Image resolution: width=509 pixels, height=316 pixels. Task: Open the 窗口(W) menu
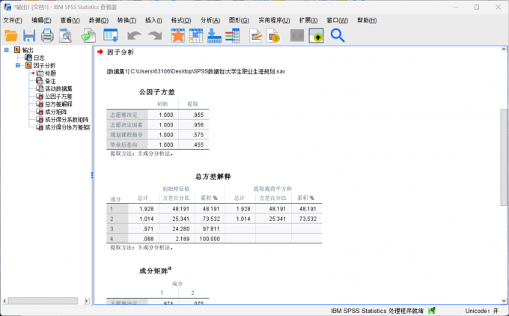coord(338,20)
